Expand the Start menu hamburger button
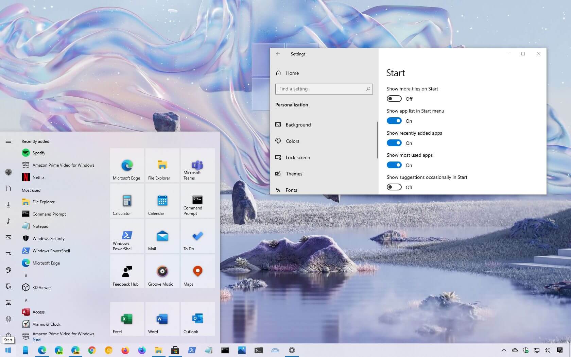Image resolution: width=571 pixels, height=357 pixels. [x=8, y=141]
